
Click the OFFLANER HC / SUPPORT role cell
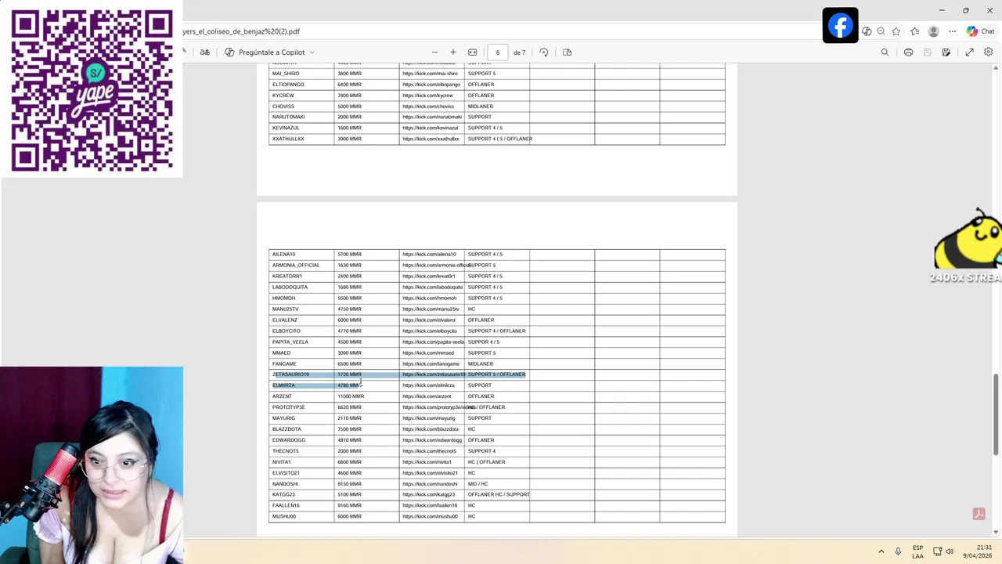[x=499, y=495]
